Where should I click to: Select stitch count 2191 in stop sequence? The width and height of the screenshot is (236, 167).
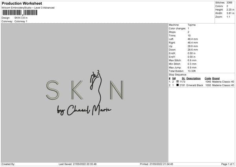click(x=182, y=85)
